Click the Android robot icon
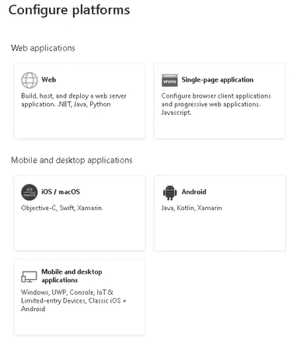This screenshot has width=297, height=356. [x=169, y=192]
